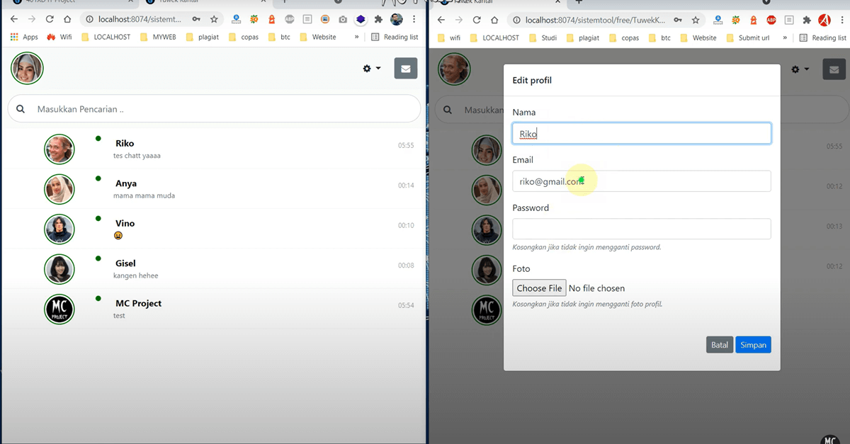The image size is (850, 444).
Task: Open the chat with Anya via her avatar
Action: click(x=59, y=189)
